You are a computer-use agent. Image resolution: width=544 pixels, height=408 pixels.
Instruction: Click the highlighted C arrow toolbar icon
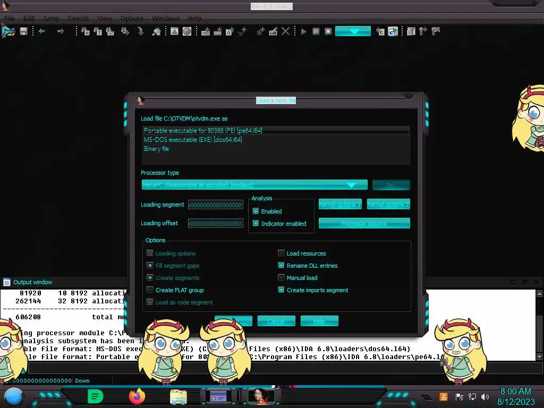393,31
